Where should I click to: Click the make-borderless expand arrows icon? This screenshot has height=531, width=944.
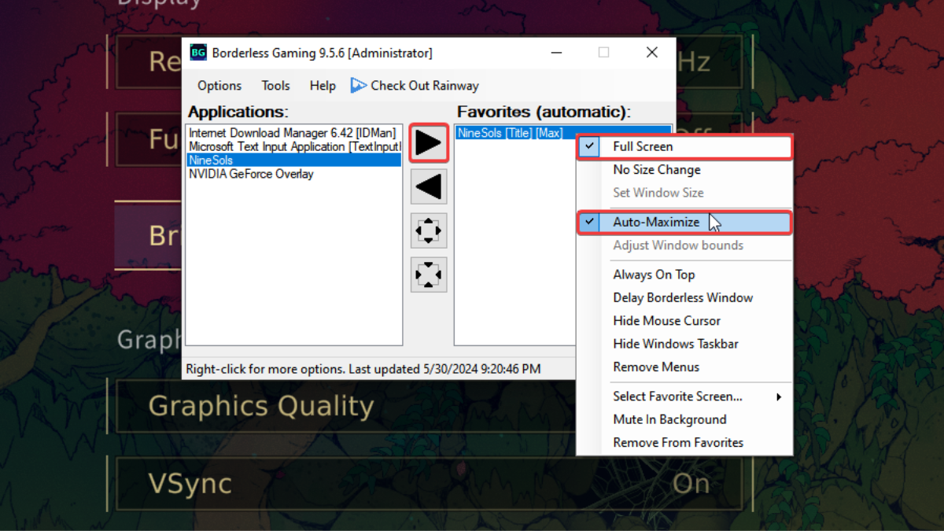click(429, 231)
